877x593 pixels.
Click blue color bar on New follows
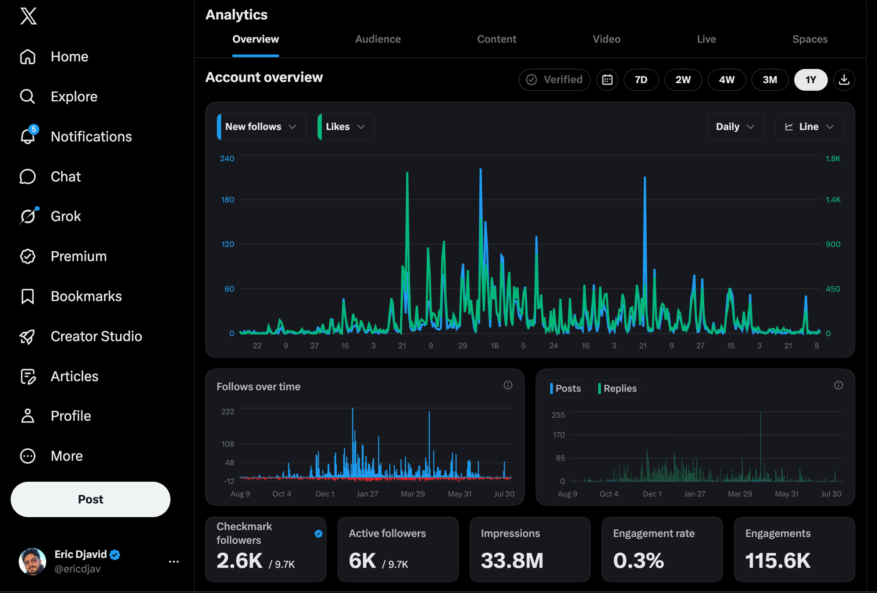(x=219, y=127)
